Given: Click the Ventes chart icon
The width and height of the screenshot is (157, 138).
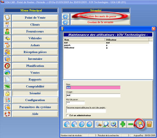Looking at the screenshot, I should tap(7, 73).
